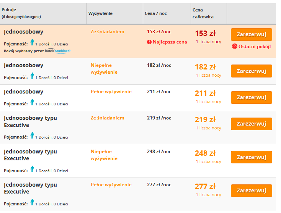This screenshot has height=213, width=281.
Task: Click the Ostatni pokój! warning text
Action: (x=255, y=47)
